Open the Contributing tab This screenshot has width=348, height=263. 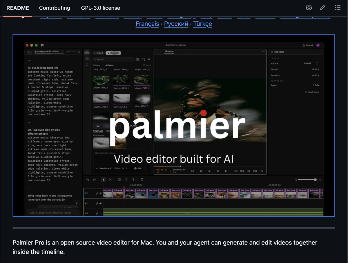[x=55, y=8]
